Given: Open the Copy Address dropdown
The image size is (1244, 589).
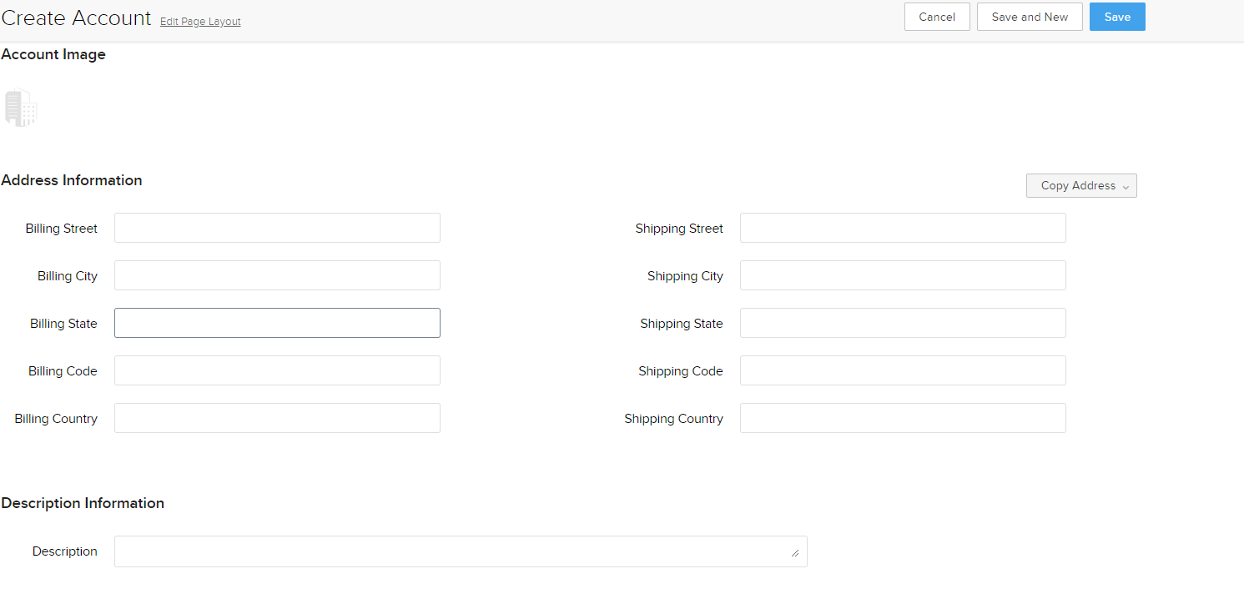Looking at the screenshot, I should [x=1076, y=185].
